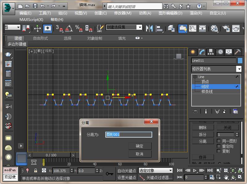Viewport: 247px width, 184px height.
Task: Expand the 创建选择集 combo box
Action: [140, 27]
